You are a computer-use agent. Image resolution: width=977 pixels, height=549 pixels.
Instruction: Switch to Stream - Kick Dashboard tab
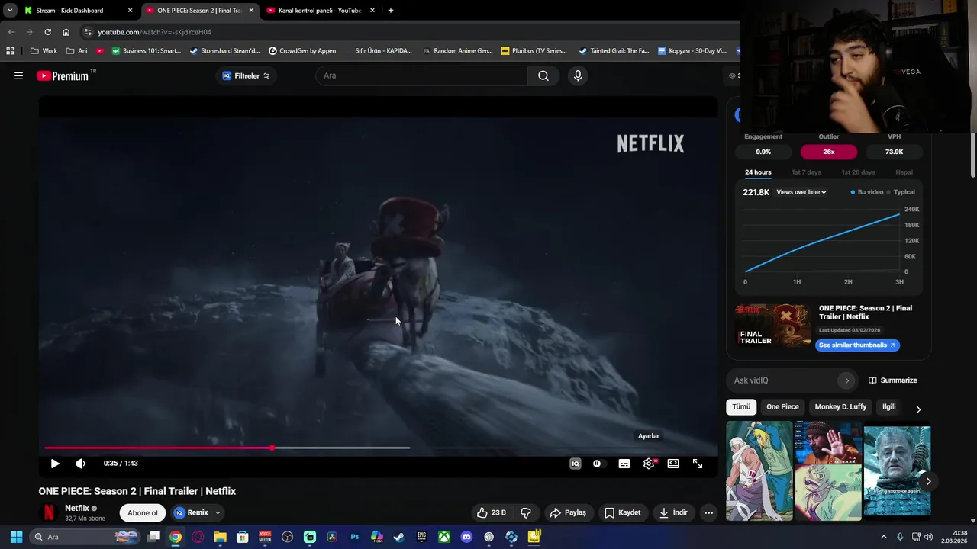click(x=77, y=11)
